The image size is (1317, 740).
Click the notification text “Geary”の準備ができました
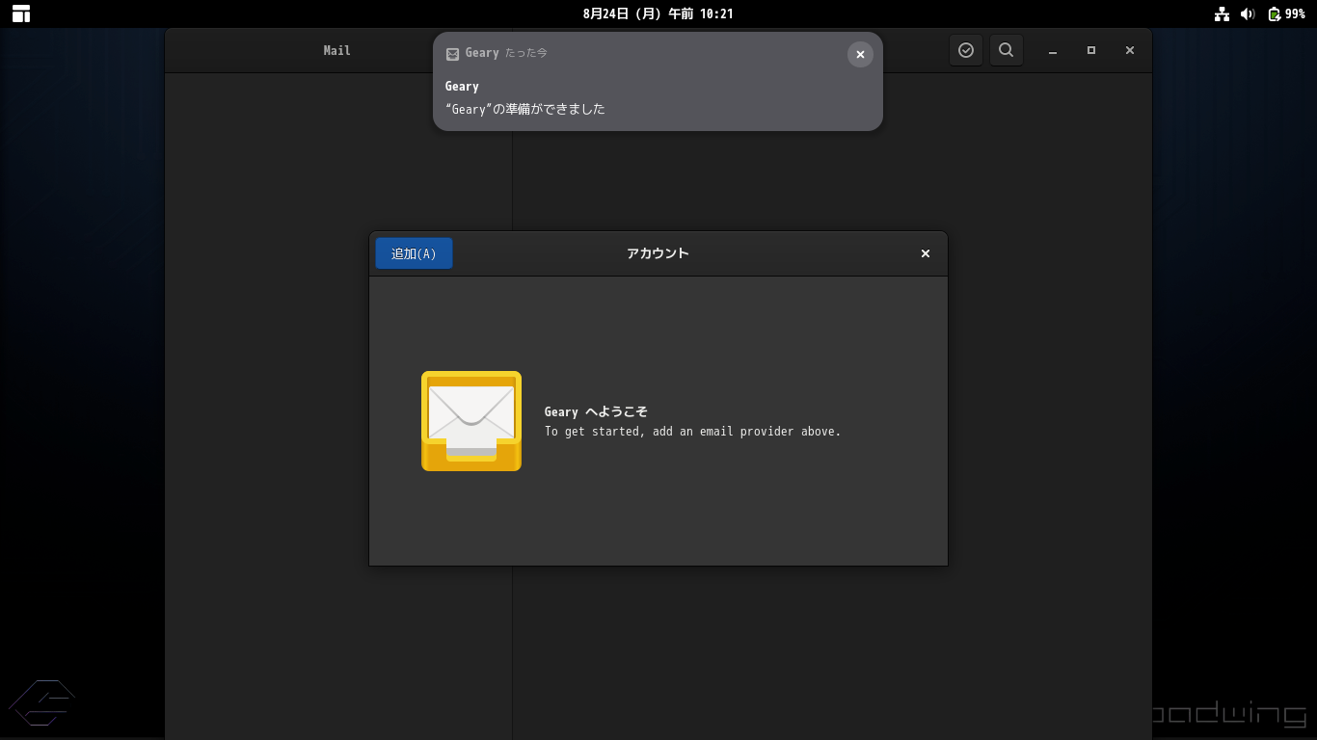coord(525,109)
